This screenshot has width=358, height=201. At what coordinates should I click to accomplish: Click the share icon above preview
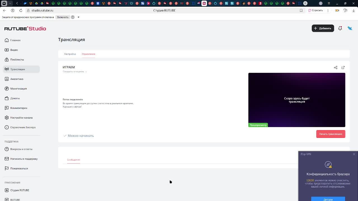(x=336, y=68)
